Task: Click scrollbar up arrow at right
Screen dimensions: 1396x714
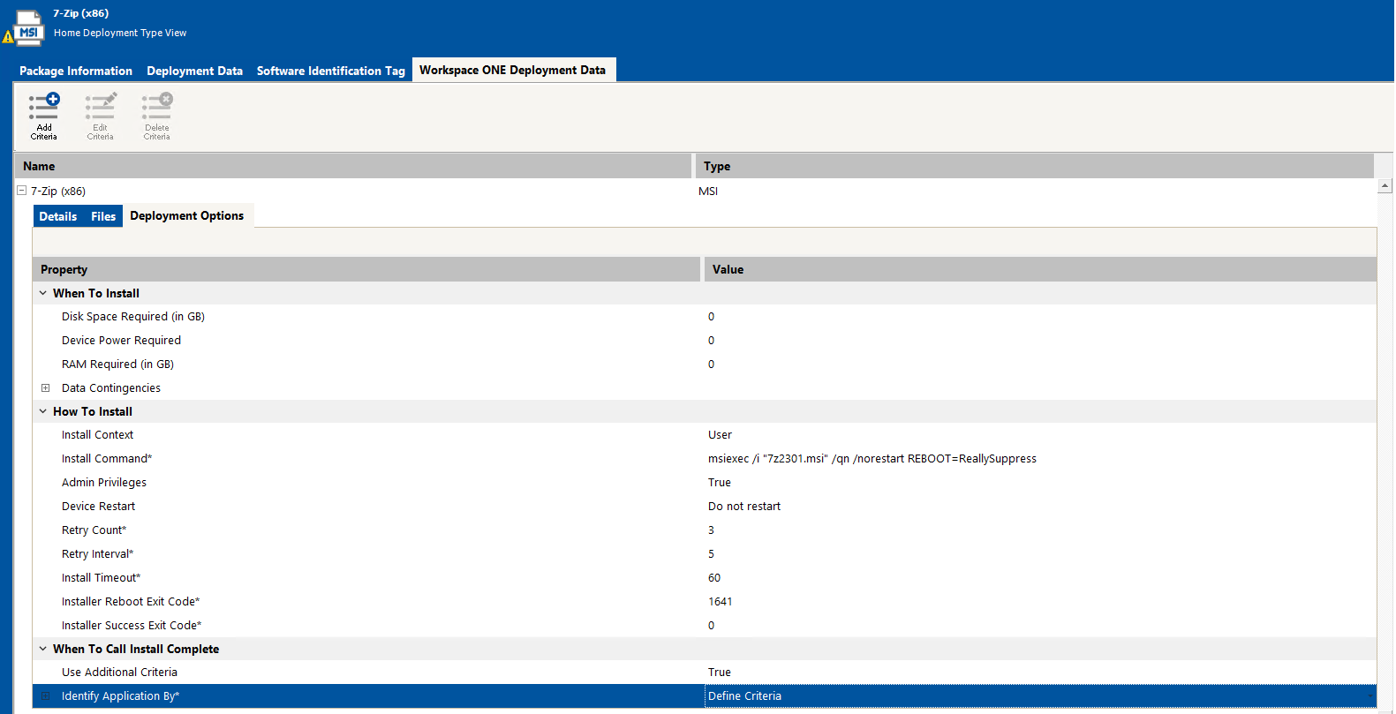Action: (x=1385, y=186)
